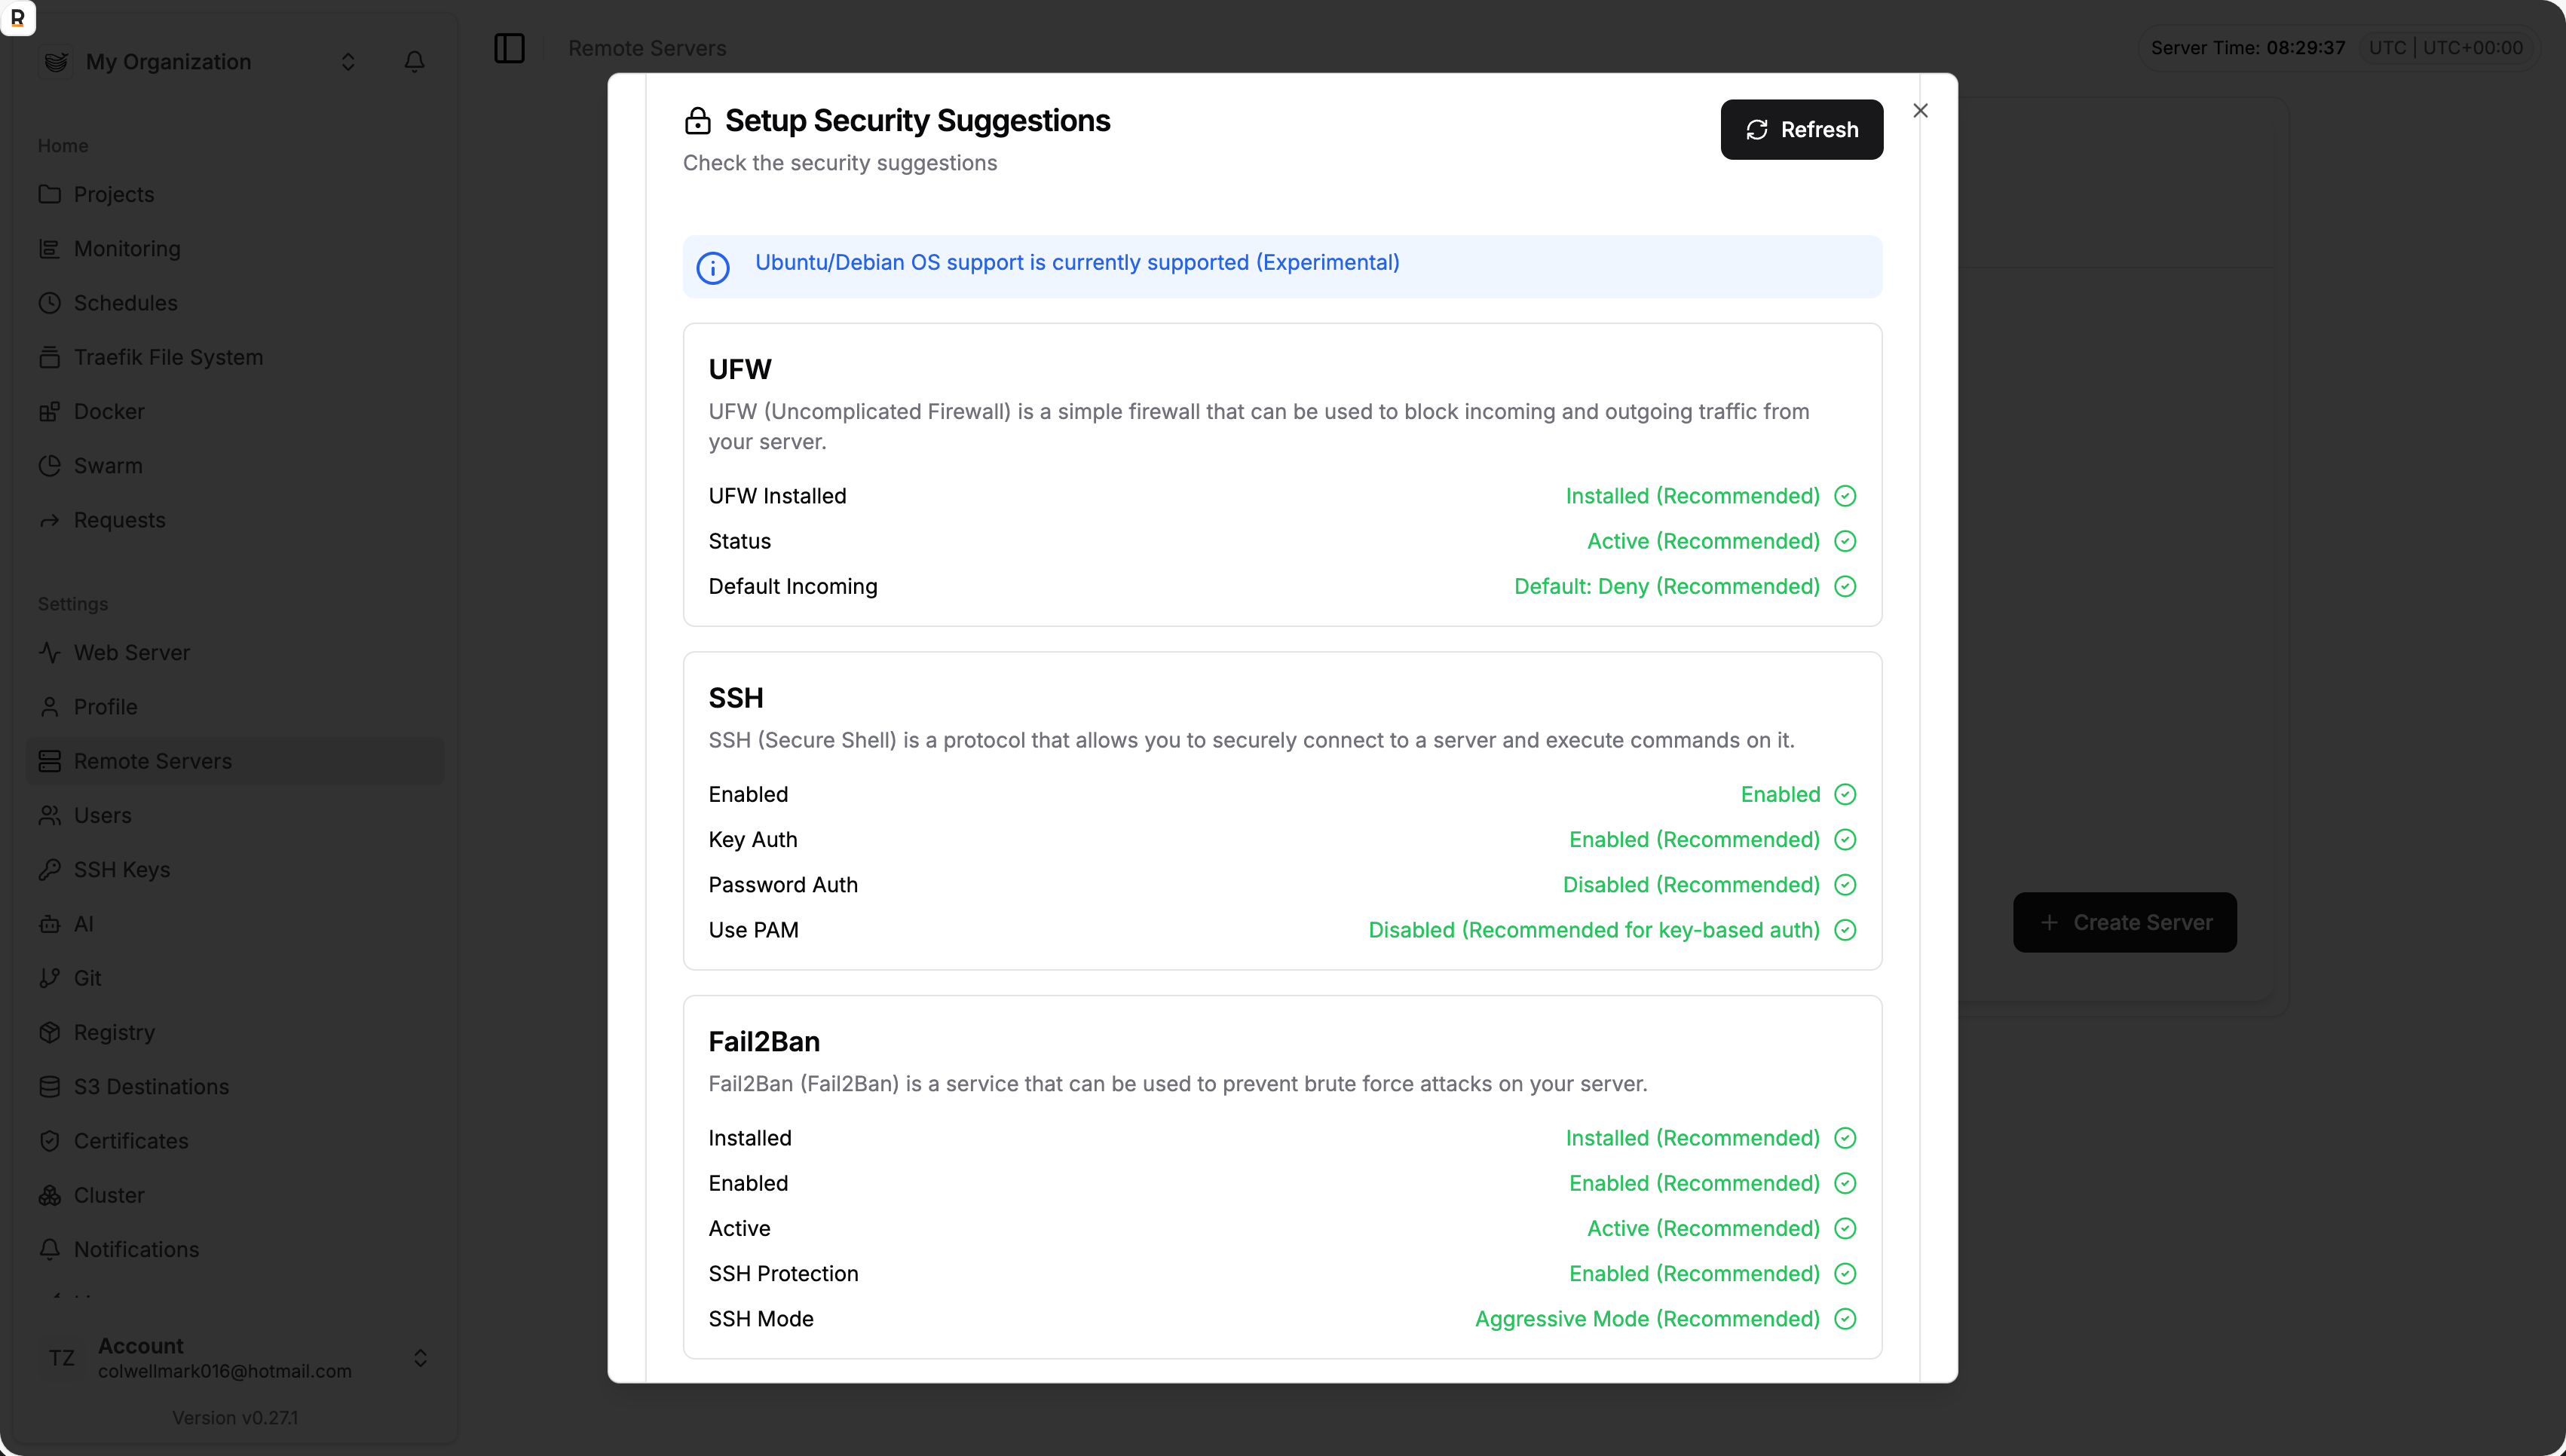Expand the Account menu chevron
This screenshot has height=1456, width=2566.
tap(420, 1357)
